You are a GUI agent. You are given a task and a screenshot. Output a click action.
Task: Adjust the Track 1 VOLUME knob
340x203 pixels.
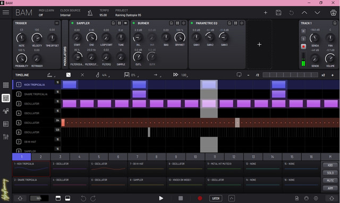tap(330, 58)
